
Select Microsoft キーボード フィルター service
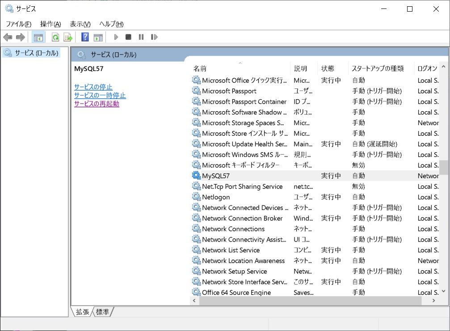[x=315, y=165]
